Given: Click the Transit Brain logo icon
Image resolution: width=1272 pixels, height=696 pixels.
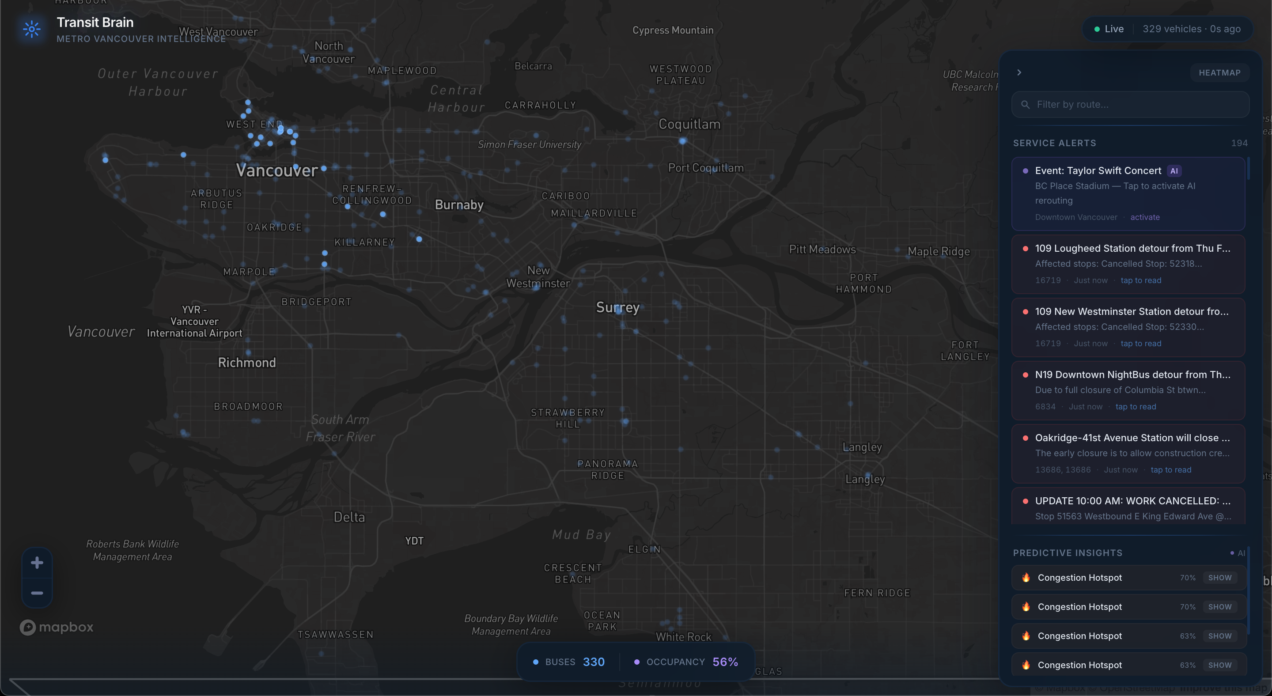Looking at the screenshot, I should [32, 29].
